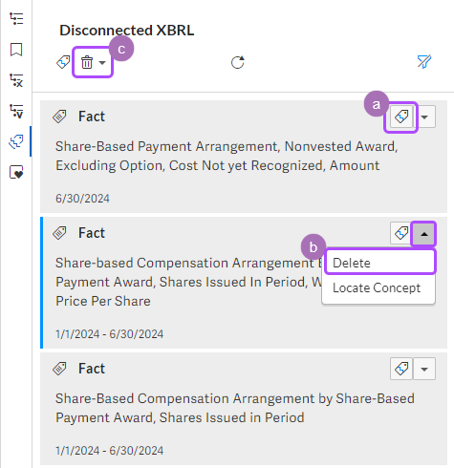Open the favorites panel with the heart icon
Image resolution: width=454 pixels, height=468 pixels.
point(16,172)
